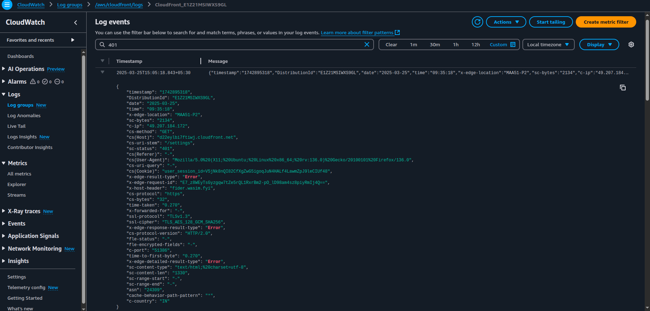This screenshot has height=311, width=650.
Task: Open the hamburger navigation menu
Action: (7, 5)
